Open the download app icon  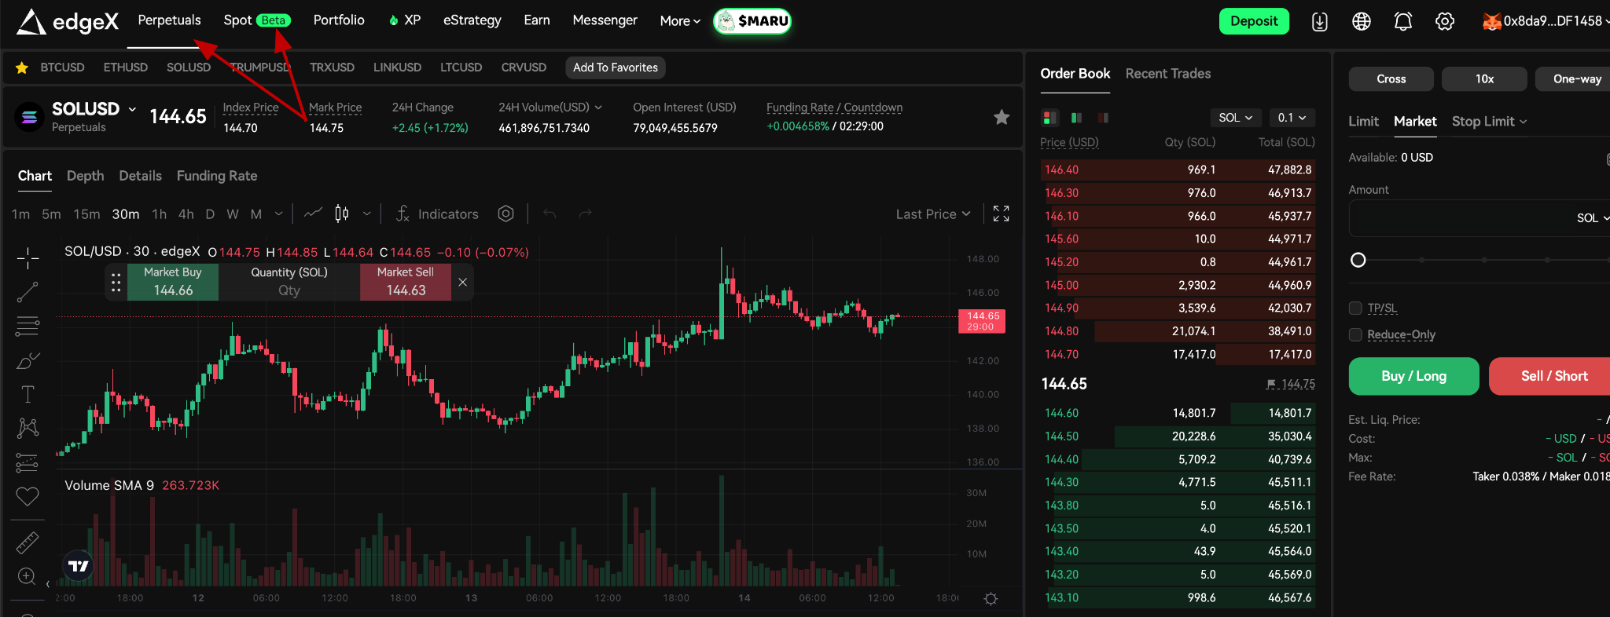click(1320, 22)
